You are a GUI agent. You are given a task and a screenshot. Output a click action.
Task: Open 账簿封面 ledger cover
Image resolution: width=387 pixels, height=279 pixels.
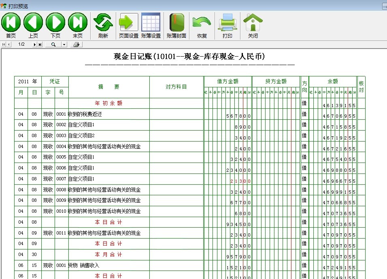click(176, 25)
